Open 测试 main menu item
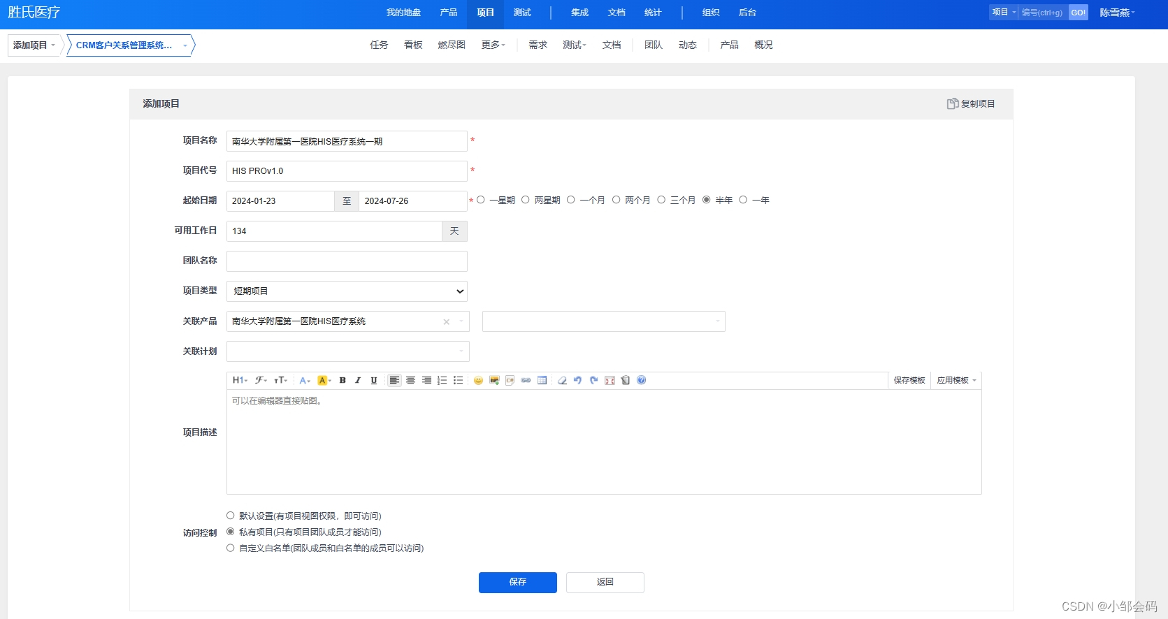 pos(522,13)
